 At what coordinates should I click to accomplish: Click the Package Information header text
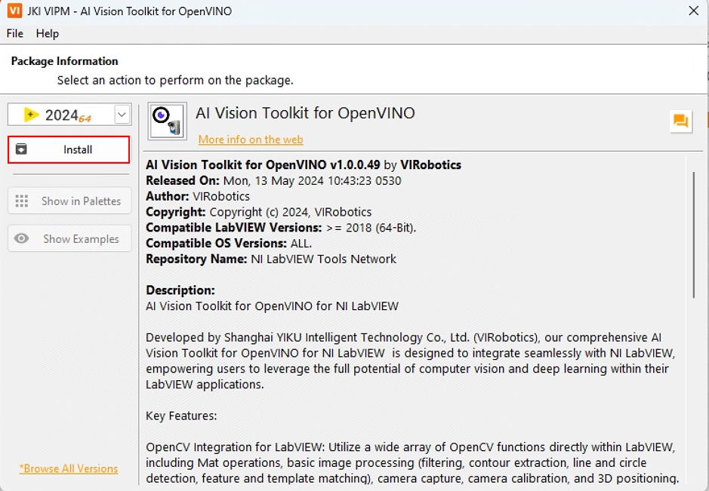point(65,61)
